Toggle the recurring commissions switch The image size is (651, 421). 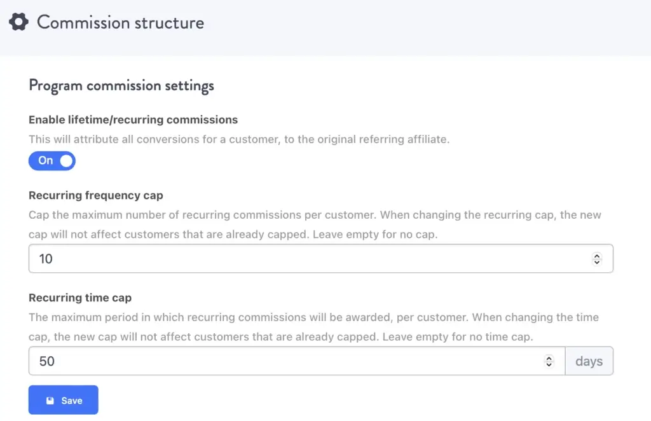coord(51,161)
